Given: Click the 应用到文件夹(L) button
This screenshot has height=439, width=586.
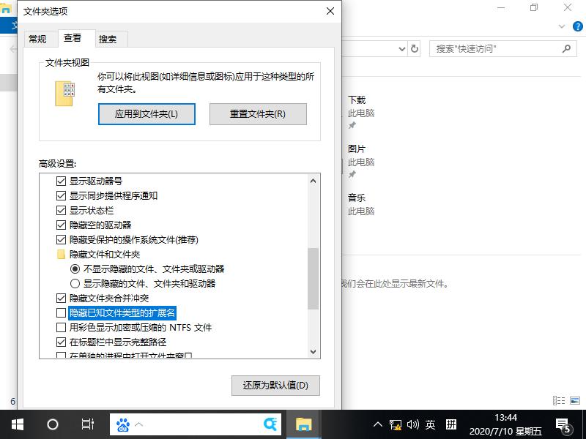Looking at the screenshot, I should point(146,114).
